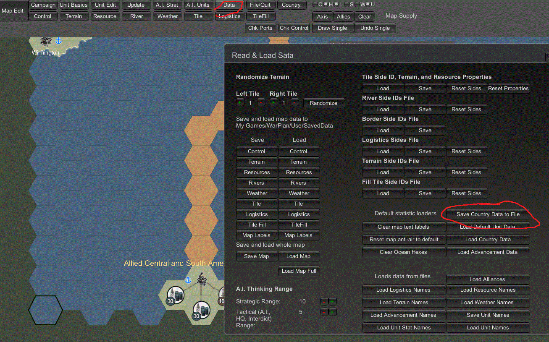Click the oil resource icon directly below the lower city
This screenshot has height=342, width=549.
[200, 311]
